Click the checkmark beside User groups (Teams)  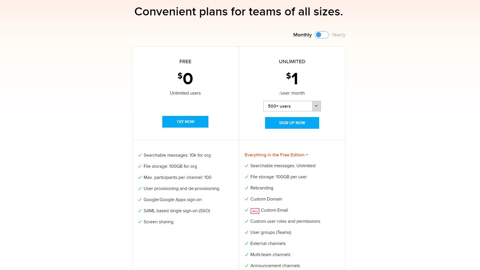[x=247, y=232]
